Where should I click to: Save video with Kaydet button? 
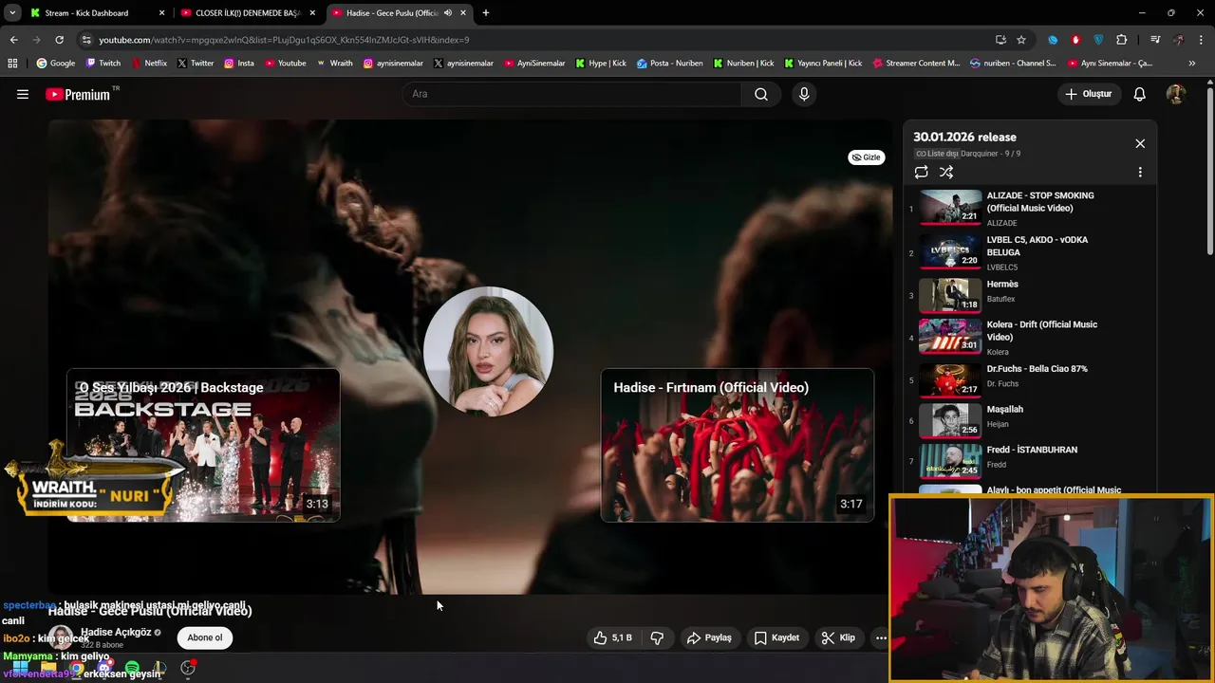[x=776, y=637]
